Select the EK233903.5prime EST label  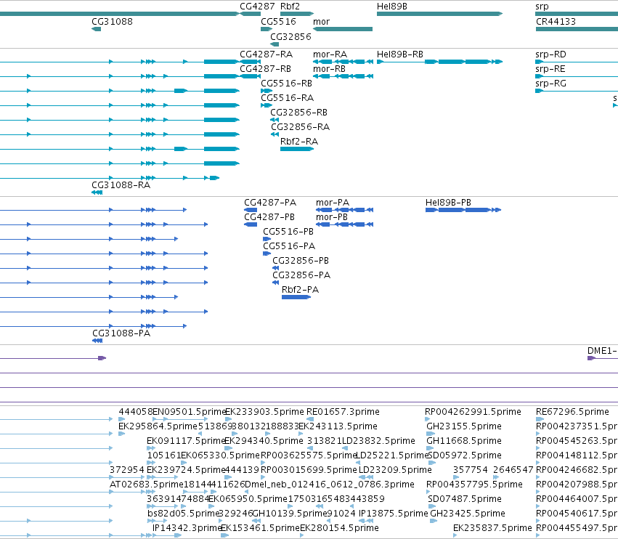click(x=264, y=412)
